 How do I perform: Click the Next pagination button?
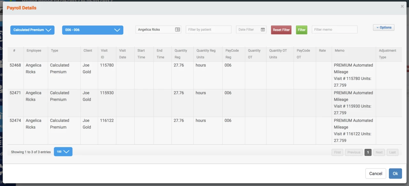coord(379,153)
